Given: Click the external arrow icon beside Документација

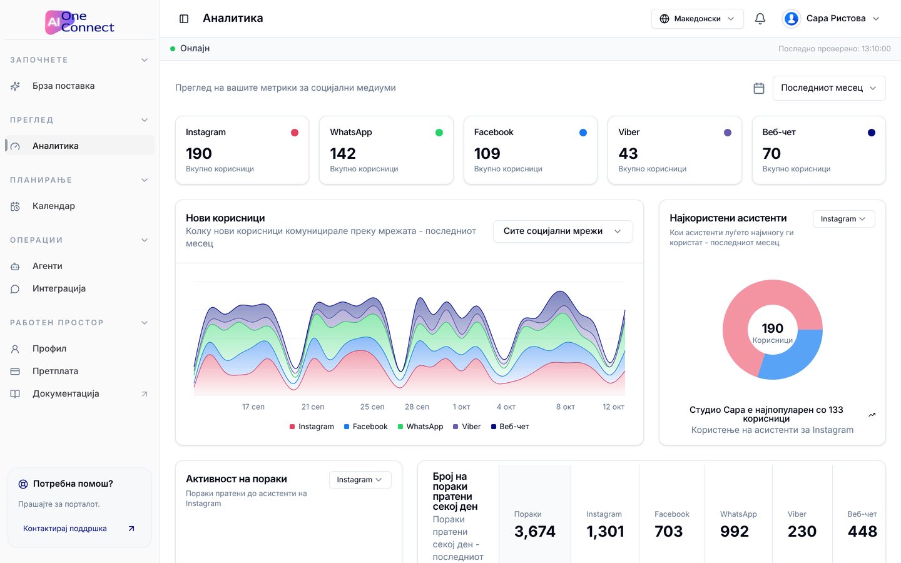Looking at the screenshot, I should coord(145,394).
